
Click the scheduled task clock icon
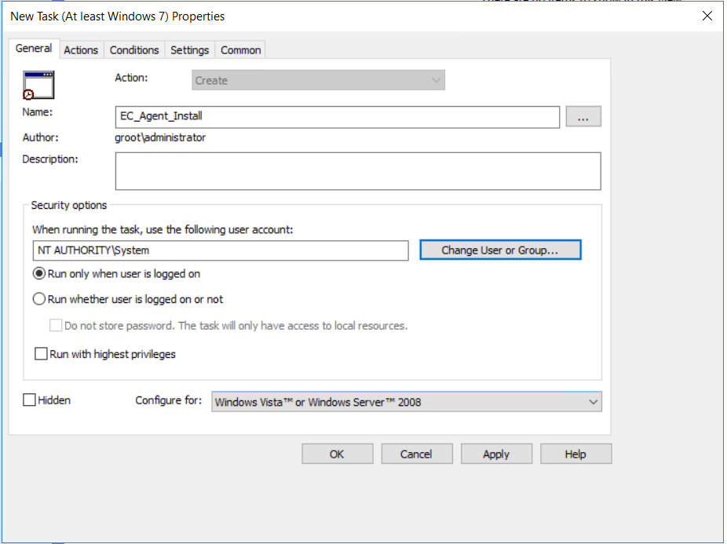pos(38,85)
